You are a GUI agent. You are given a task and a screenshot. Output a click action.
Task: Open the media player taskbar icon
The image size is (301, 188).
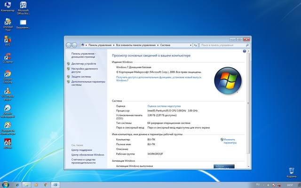[36, 185]
